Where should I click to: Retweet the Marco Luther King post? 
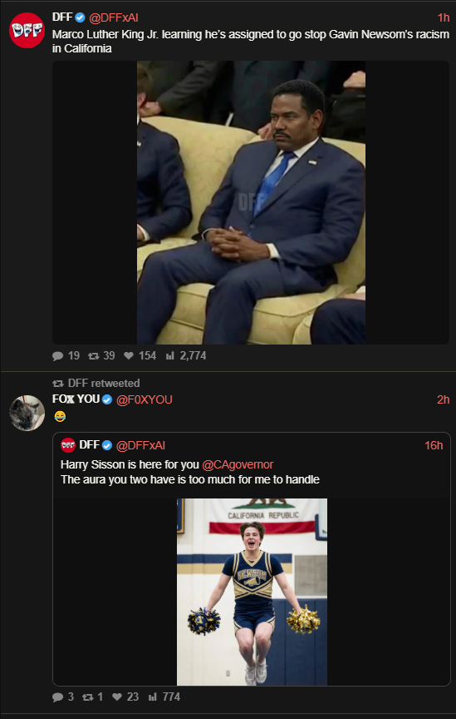(93, 356)
